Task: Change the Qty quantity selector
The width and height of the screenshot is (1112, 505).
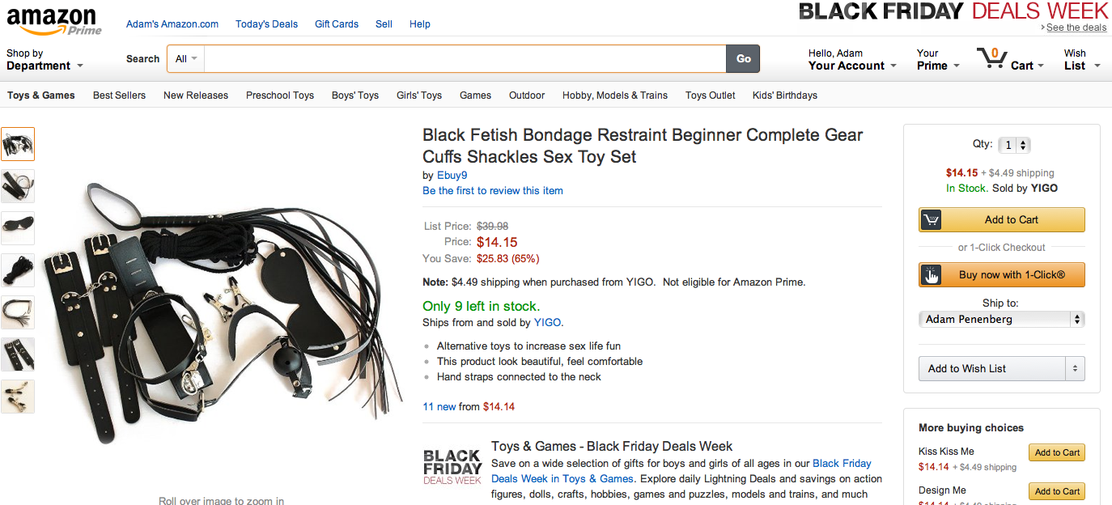Action: pyautogui.click(x=1014, y=146)
